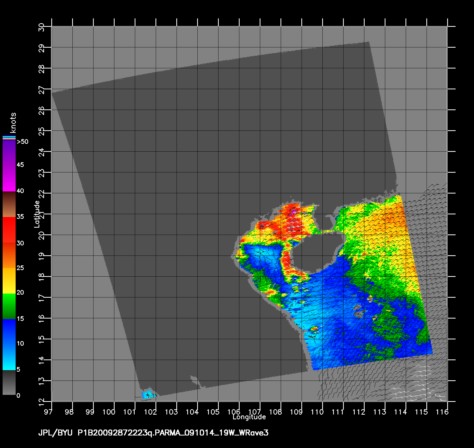Screen dimensions: 474x448
Task: Click the latitude tick label '12'
Action: tap(41, 402)
